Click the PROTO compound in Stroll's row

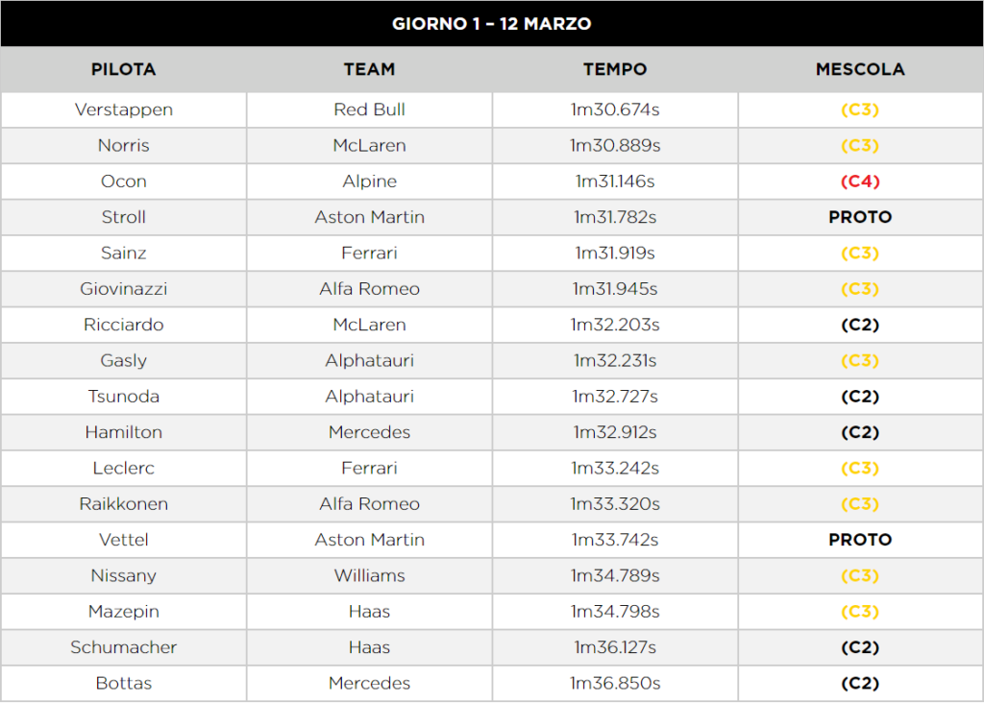tap(860, 217)
